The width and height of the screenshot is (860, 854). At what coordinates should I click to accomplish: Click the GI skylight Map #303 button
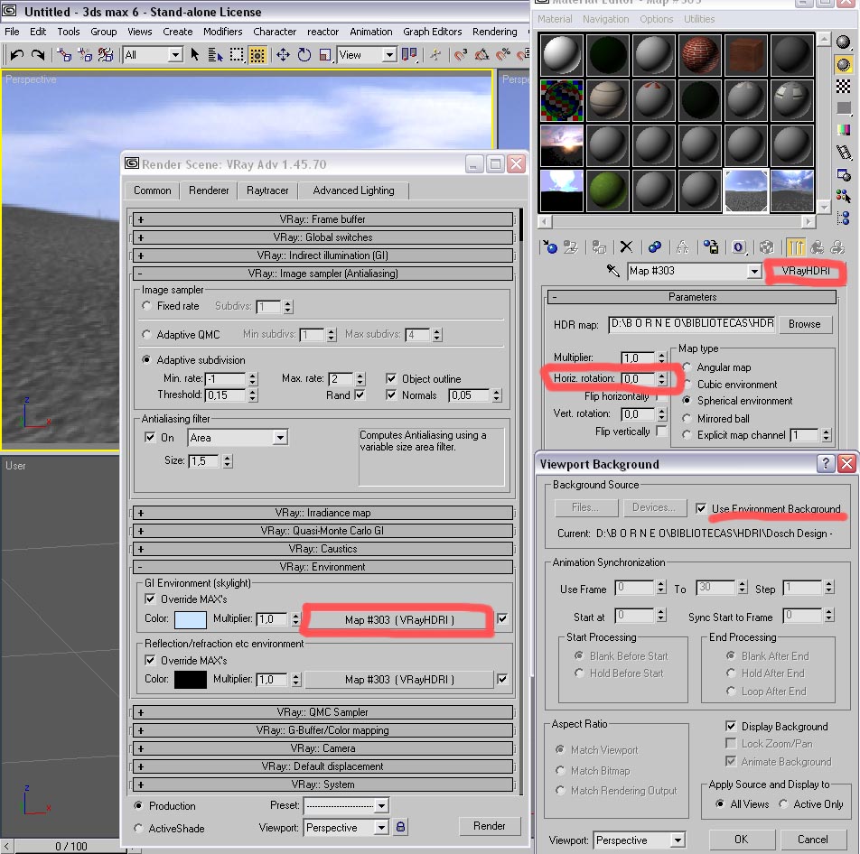click(399, 620)
